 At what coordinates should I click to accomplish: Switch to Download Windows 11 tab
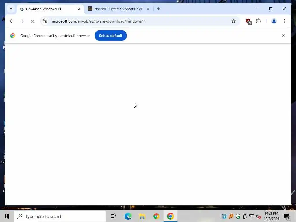tap(50, 9)
